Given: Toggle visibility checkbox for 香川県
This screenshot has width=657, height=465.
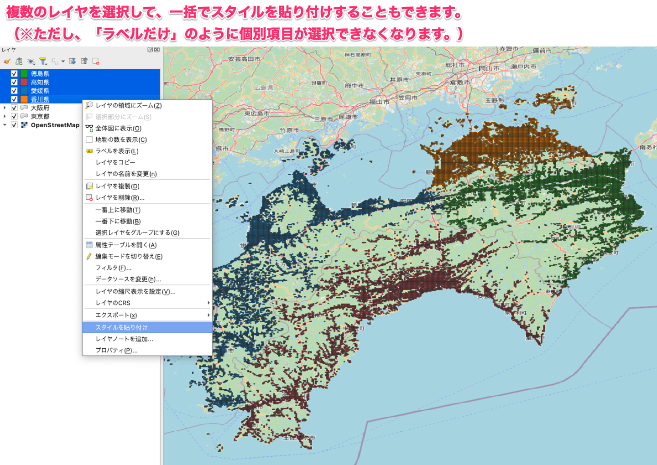Looking at the screenshot, I should coord(14,99).
